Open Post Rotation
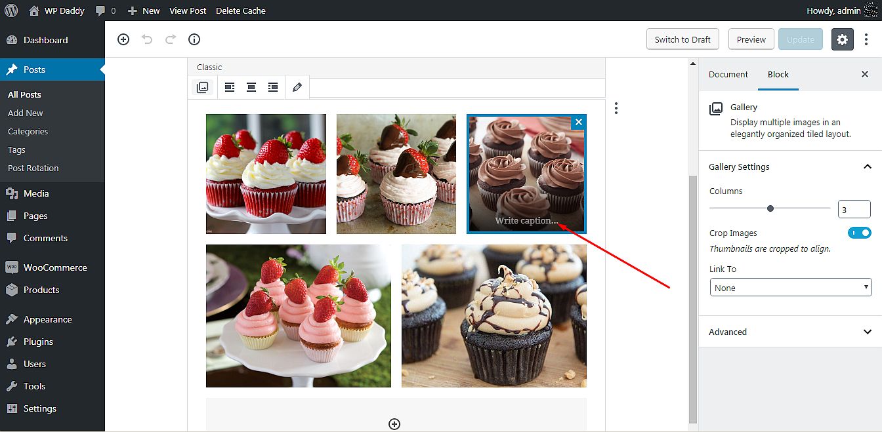The width and height of the screenshot is (882, 432). click(33, 168)
